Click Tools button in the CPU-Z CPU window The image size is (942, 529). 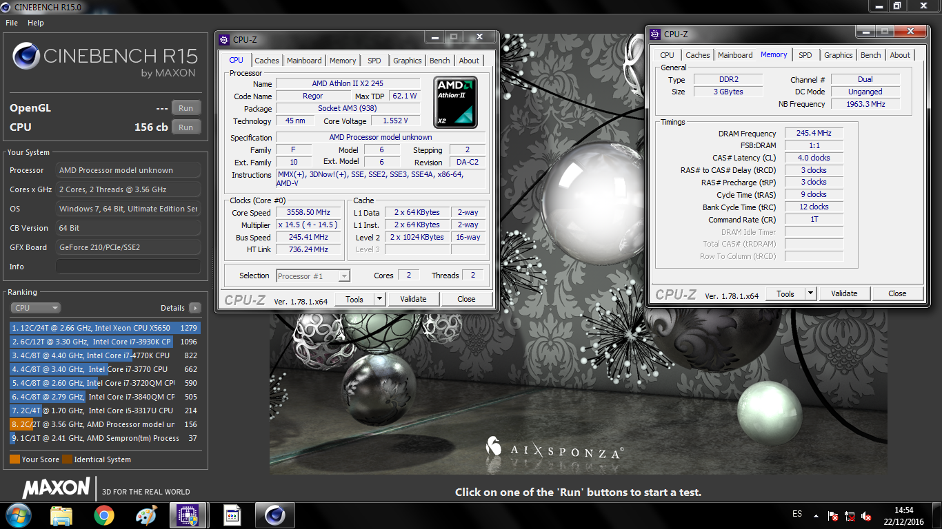coord(354,299)
